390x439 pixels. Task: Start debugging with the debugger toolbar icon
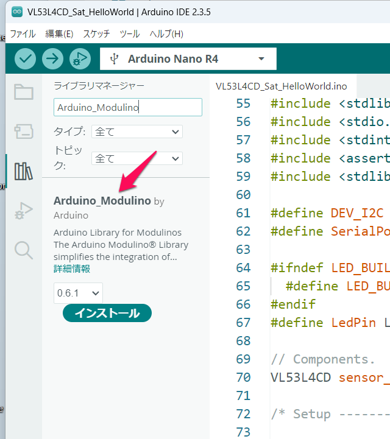(x=80, y=58)
